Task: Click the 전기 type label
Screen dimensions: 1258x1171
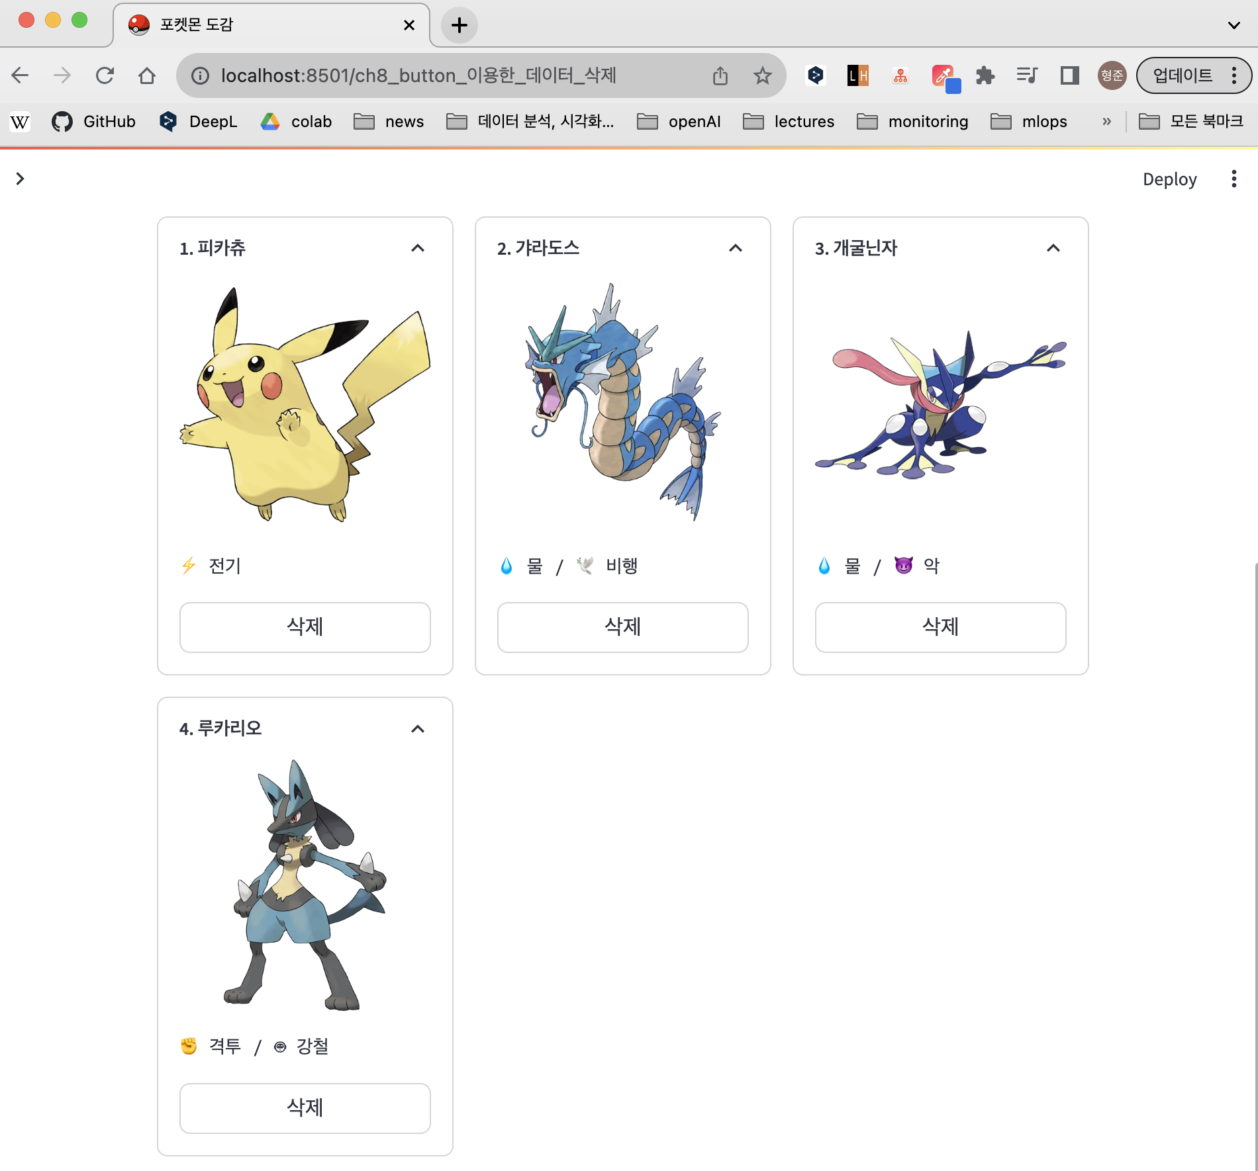Action: [224, 566]
